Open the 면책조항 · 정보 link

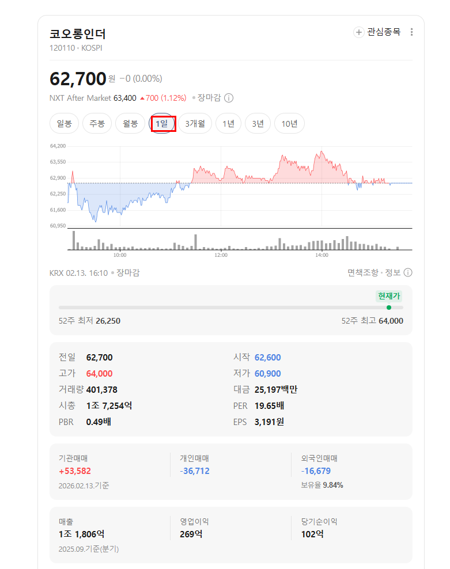click(x=374, y=272)
